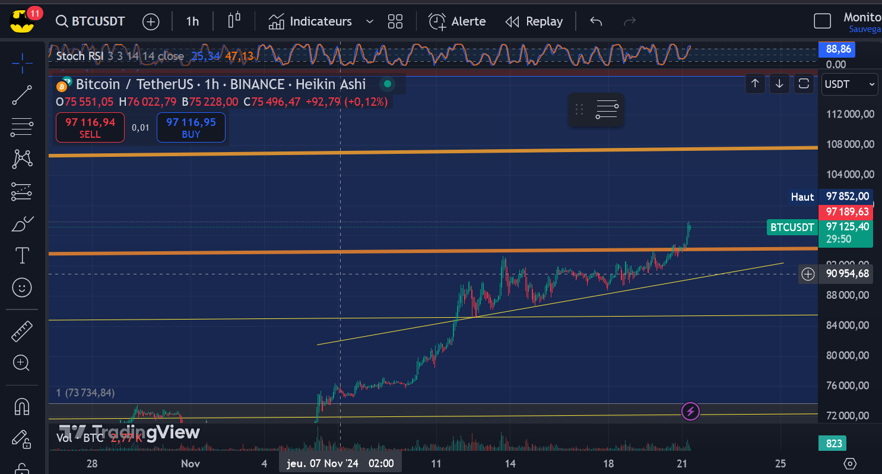Select the ruler measure tool

22,331
